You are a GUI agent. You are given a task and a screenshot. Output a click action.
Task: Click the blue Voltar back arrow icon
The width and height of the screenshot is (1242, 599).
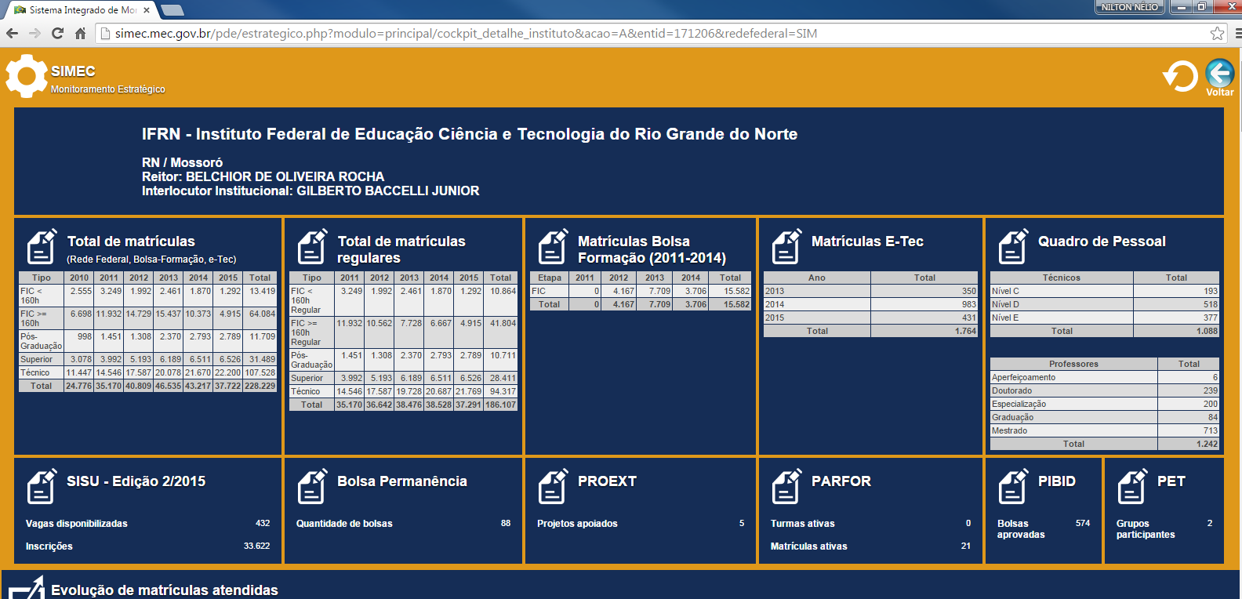[1219, 73]
